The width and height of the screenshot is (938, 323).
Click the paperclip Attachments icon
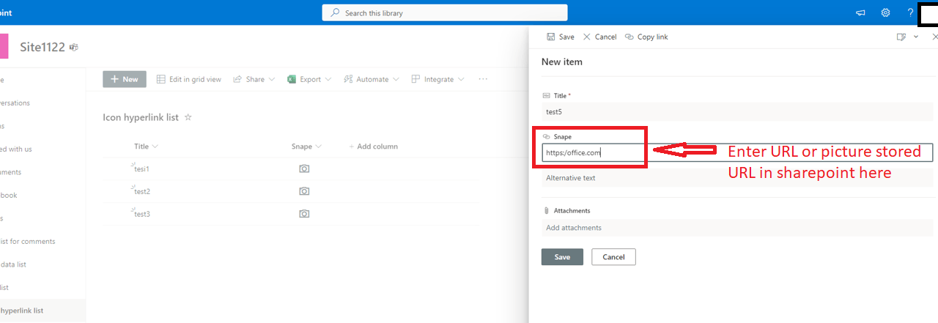pos(547,211)
